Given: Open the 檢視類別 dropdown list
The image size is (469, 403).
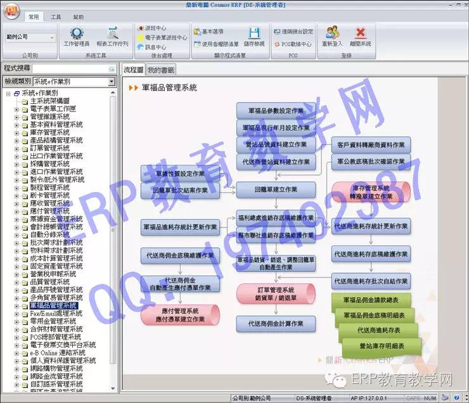Looking at the screenshot, I should click(112, 82).
